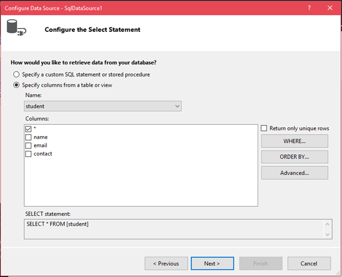Click the SELECT statement scrollbar up arrow
The width and height of the screenshot is (342, 277).
(x=328, y=223)
